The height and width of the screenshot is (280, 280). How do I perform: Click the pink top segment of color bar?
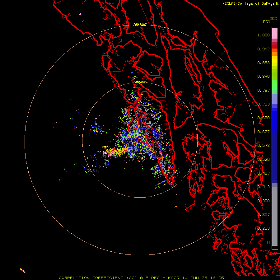[275, 33]
